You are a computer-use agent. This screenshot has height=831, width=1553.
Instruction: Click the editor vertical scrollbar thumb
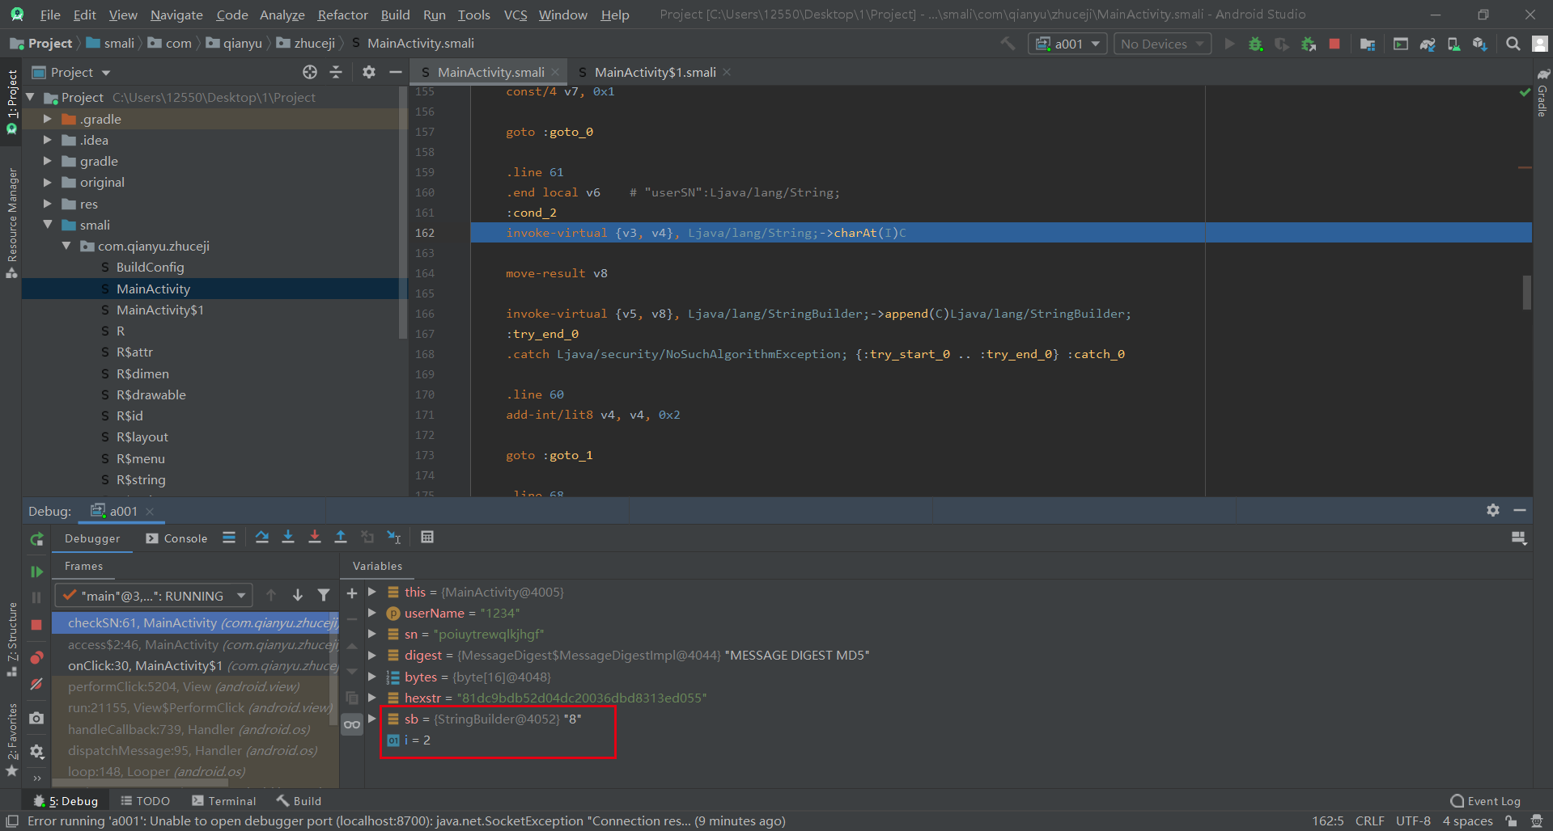click(x=1526, y=293)
